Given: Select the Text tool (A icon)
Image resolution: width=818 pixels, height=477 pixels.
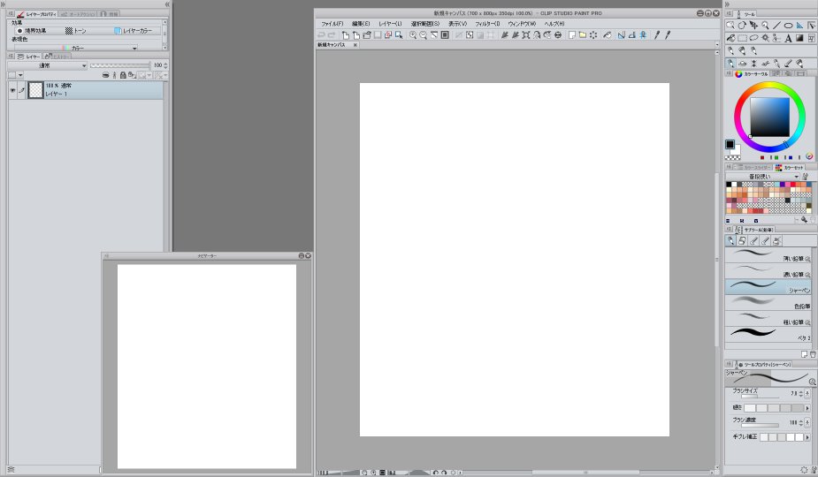Looking at the screenshot, I should coord(788,38).
